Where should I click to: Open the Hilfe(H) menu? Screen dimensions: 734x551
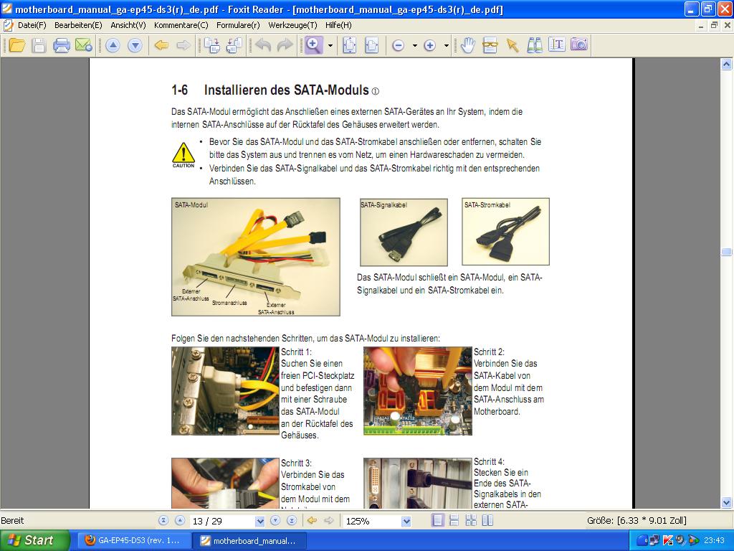[x=338, y=25]
